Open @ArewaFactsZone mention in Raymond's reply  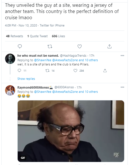[x=65, y=92]
